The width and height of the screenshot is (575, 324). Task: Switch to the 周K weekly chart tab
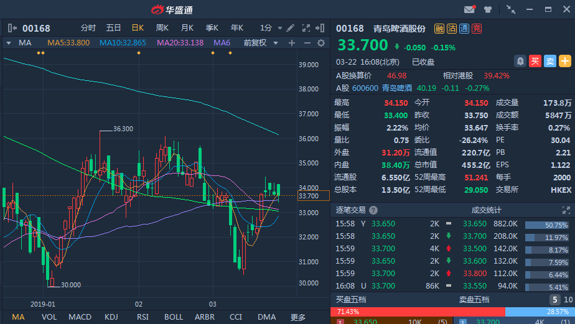point(162,28)
